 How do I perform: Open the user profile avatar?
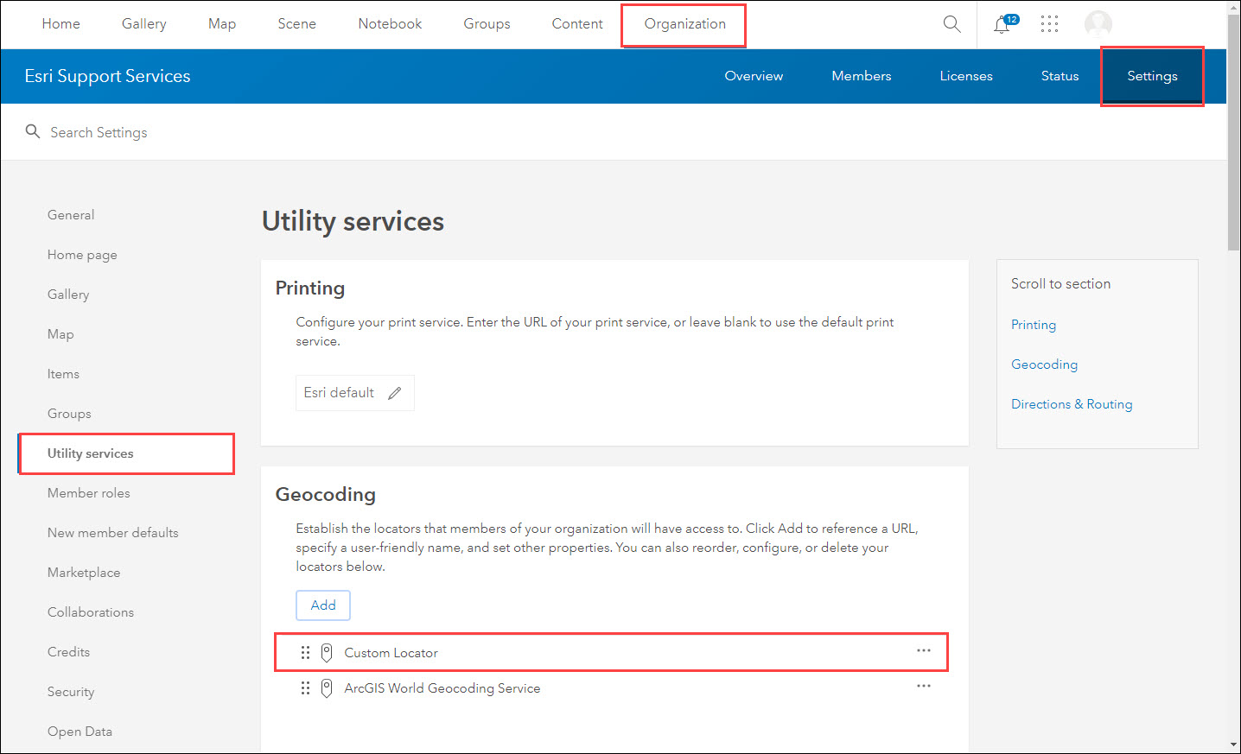pos(1098,24)
